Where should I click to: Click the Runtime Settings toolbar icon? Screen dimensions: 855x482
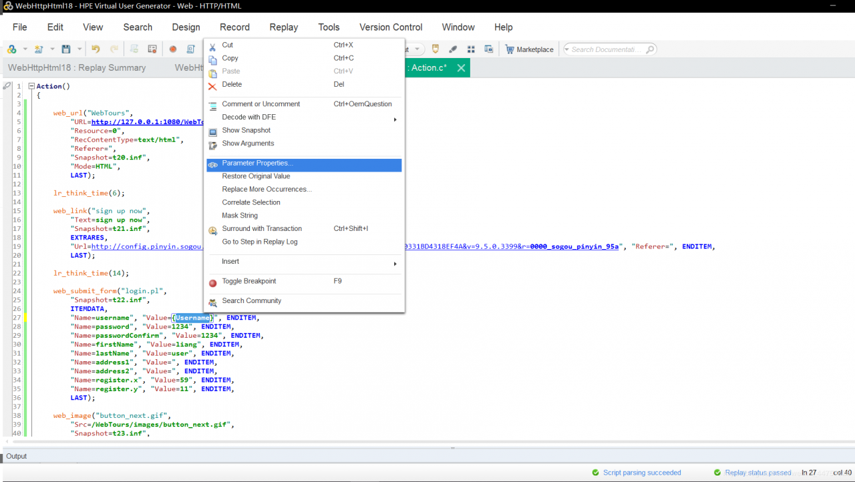coord(152,49)
